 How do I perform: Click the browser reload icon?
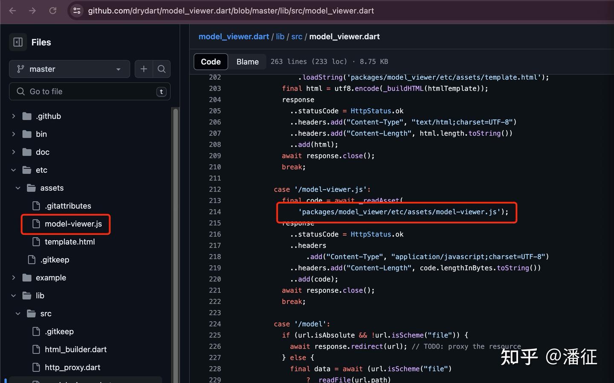tap(53, 11)
